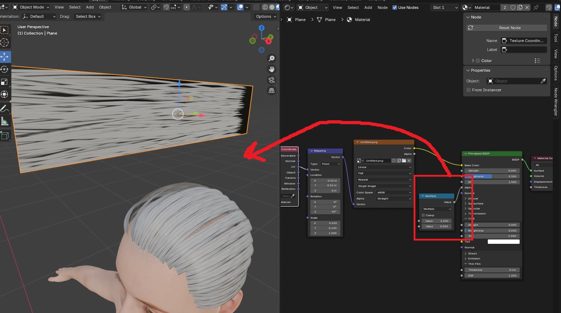Open Node menu in node editor
Viewport: 561px width, 313px height.
point(383,7)
